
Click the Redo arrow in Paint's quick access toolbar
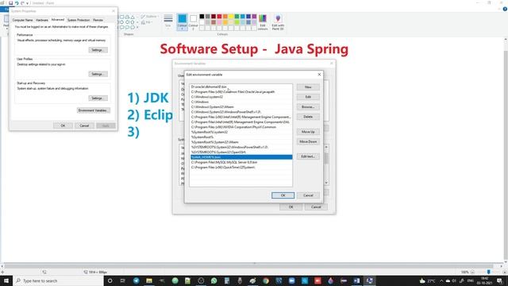click(x=22, y=3)
